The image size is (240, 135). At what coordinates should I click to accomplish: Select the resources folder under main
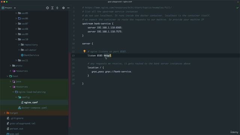[22, 71]
